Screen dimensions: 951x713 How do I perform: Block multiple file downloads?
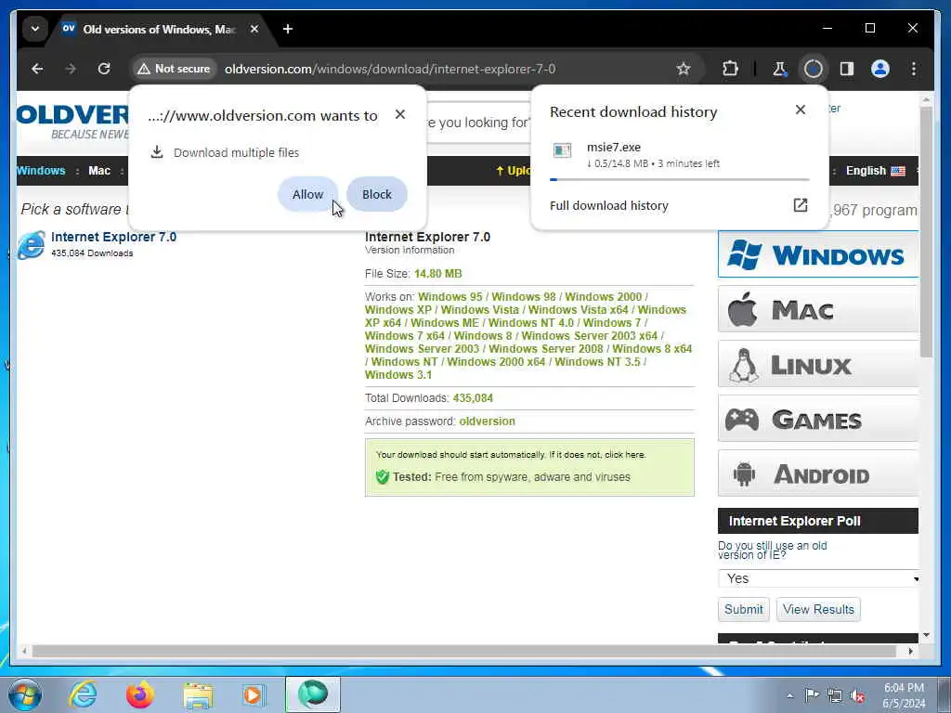point(377,195)
